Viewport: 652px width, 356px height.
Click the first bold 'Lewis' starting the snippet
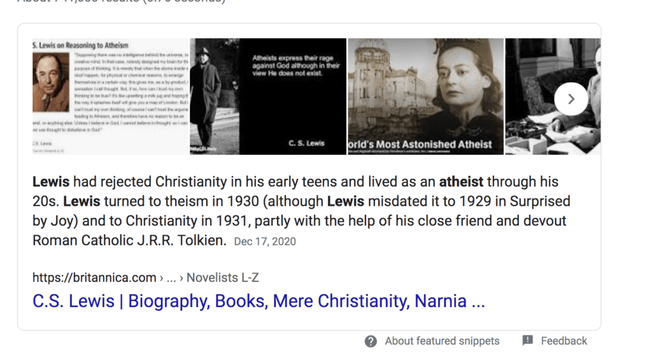click(x=51, y=182)
